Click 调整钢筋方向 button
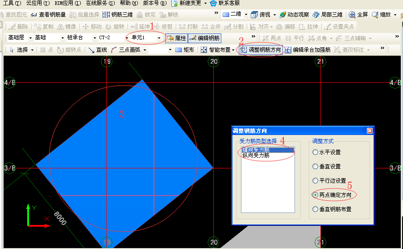Screen dimensions: 403x249 click(260, 49)
